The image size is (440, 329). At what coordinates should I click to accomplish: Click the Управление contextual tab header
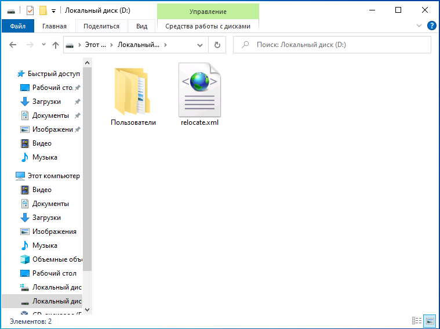pos(208,12)
